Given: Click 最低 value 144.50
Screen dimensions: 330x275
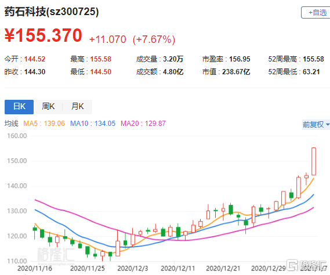Looking at the screenshot, I should [100, 72].
